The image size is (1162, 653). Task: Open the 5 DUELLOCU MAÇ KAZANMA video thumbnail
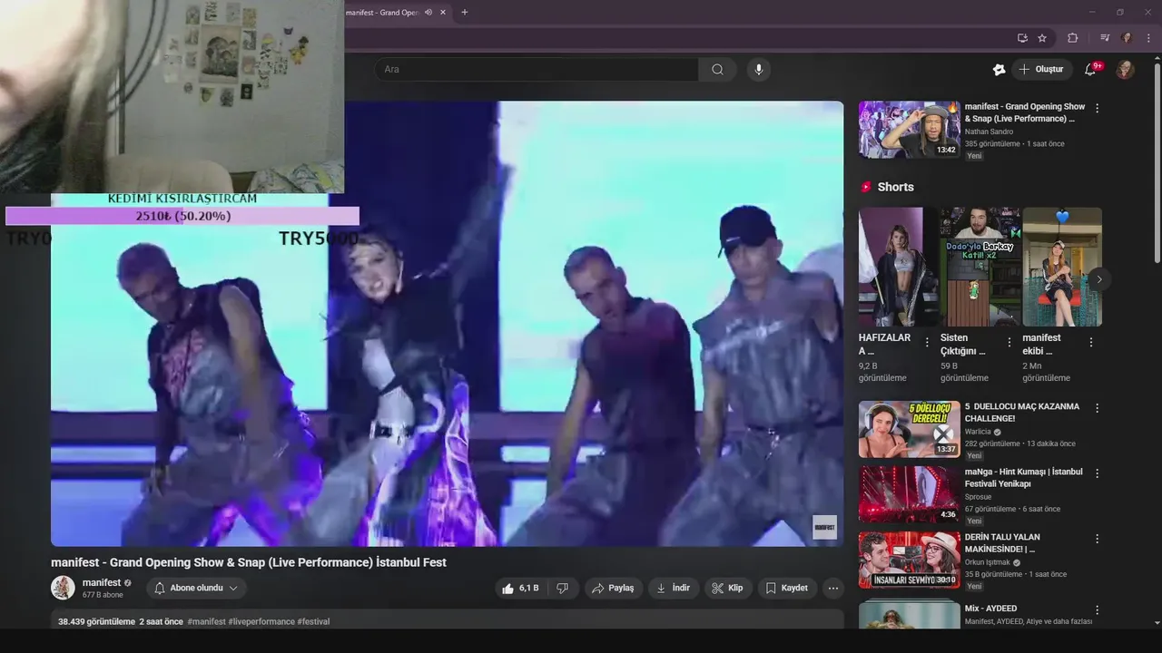[909, 429]
